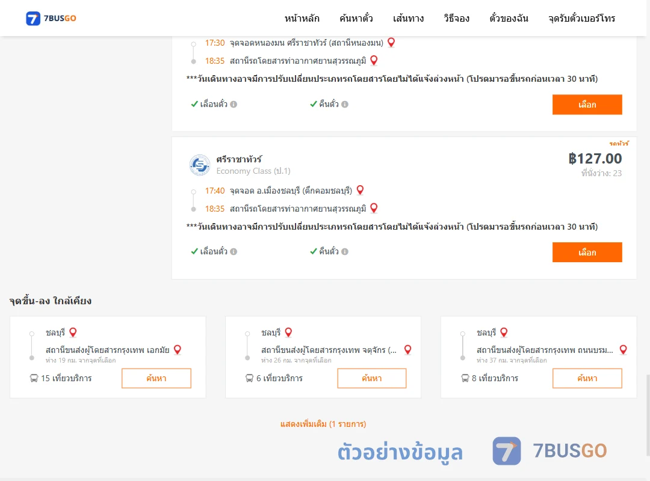This screenshot has height=481, width=650.
Task: Click the bus icon beside 15 เที่ยวบริการ
Action: click(x=34, y=378)
